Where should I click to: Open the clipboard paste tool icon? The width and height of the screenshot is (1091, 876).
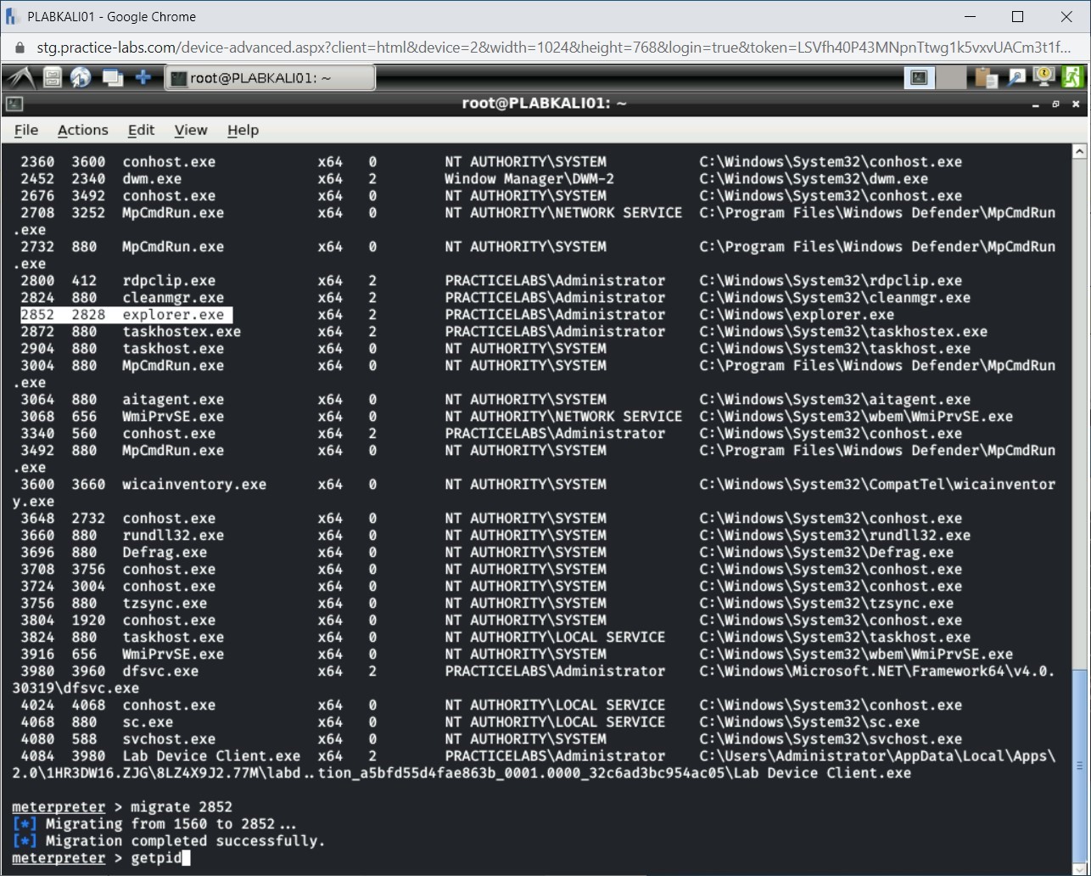pos(984,76)
